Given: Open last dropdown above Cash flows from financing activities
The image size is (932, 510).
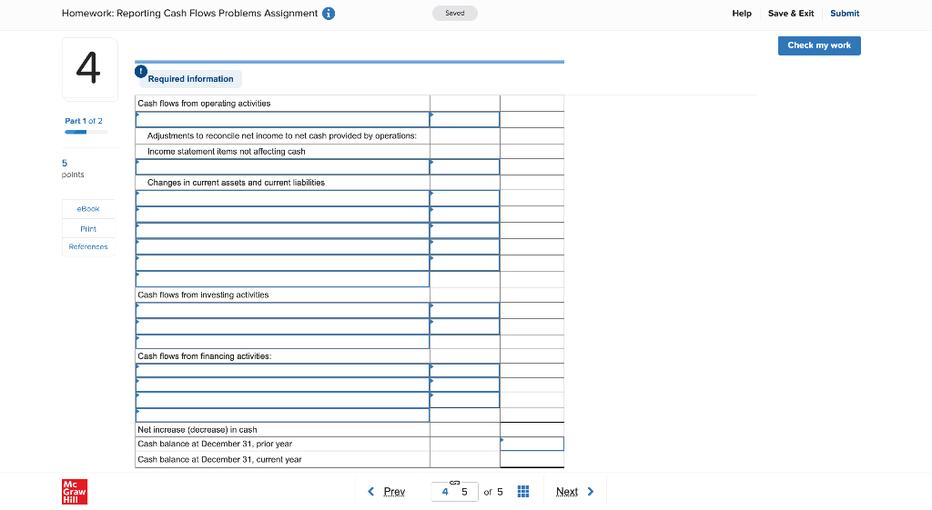Looking at the screenshot, I should point(282,342).
